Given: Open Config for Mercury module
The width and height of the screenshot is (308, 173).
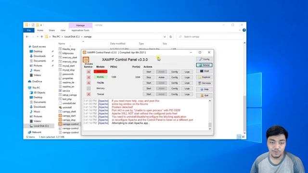Looking at the screenshot, I should (x=174, y=88).
